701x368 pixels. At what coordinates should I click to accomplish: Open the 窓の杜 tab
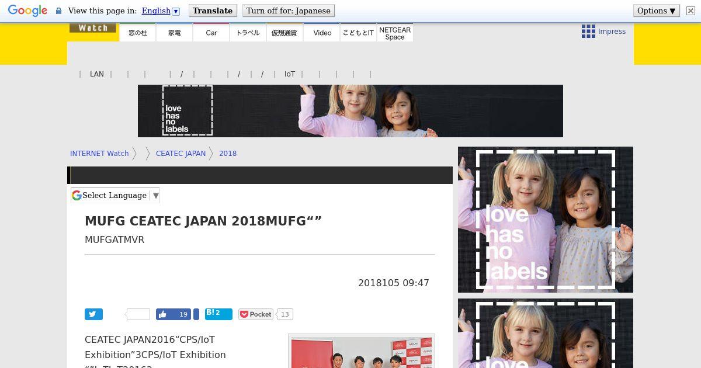point(138,33)
